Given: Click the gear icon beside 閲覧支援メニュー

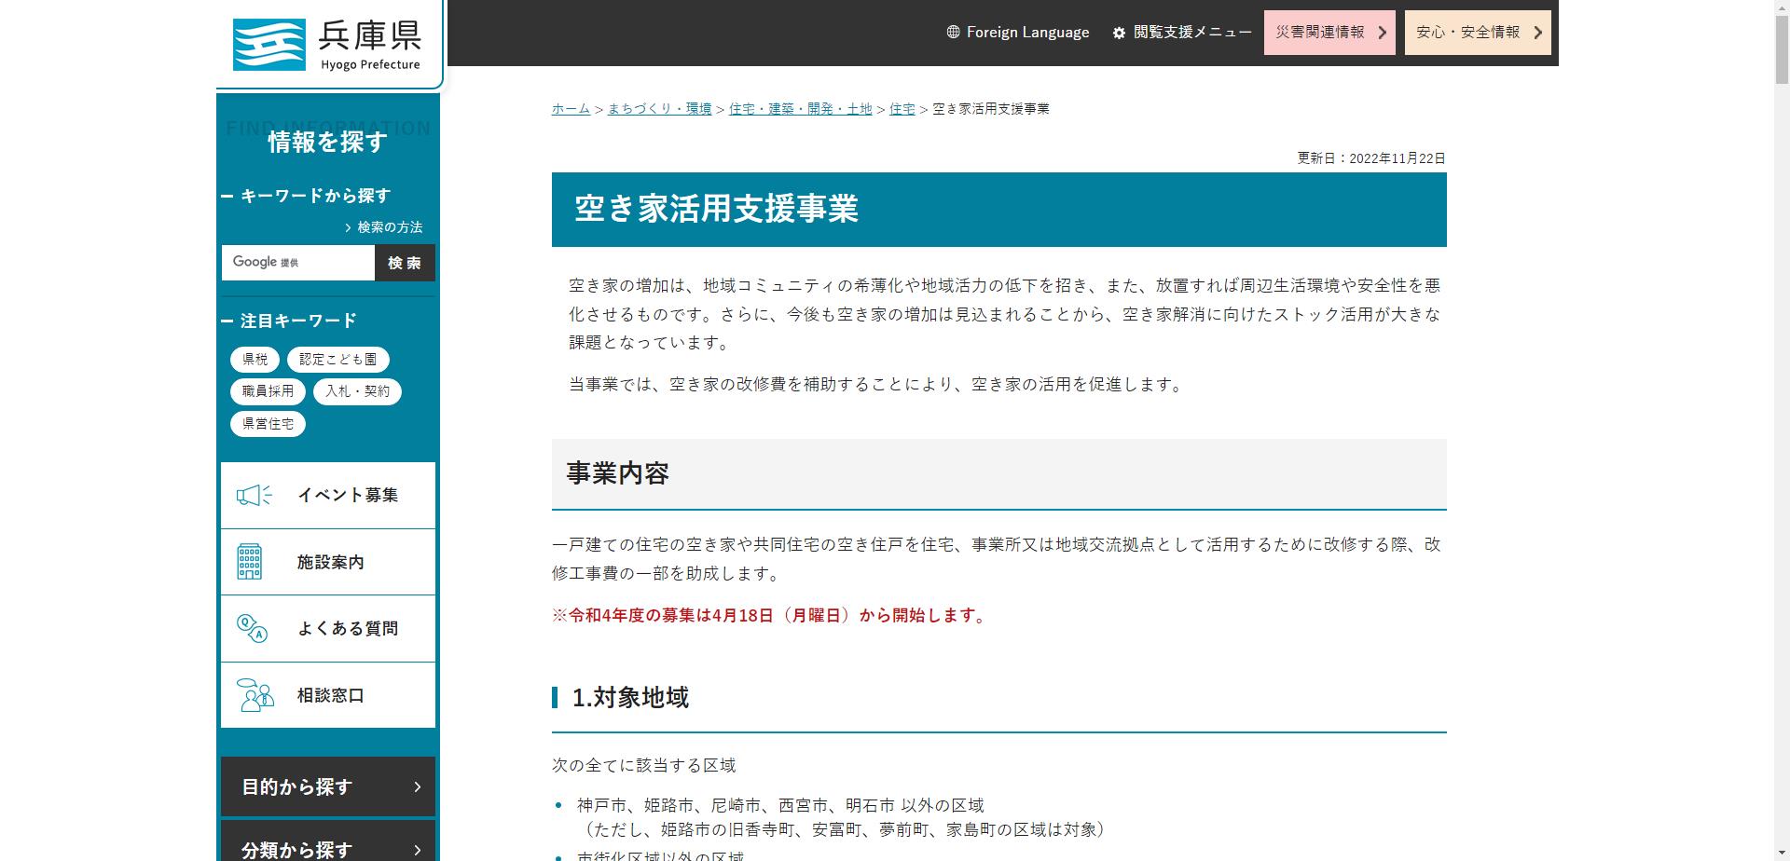Looking at the screenshot, I should (1119, 33).
